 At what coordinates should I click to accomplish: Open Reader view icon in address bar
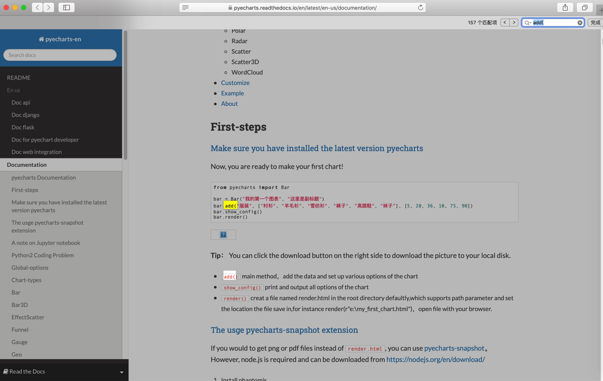tap(186, 7)
